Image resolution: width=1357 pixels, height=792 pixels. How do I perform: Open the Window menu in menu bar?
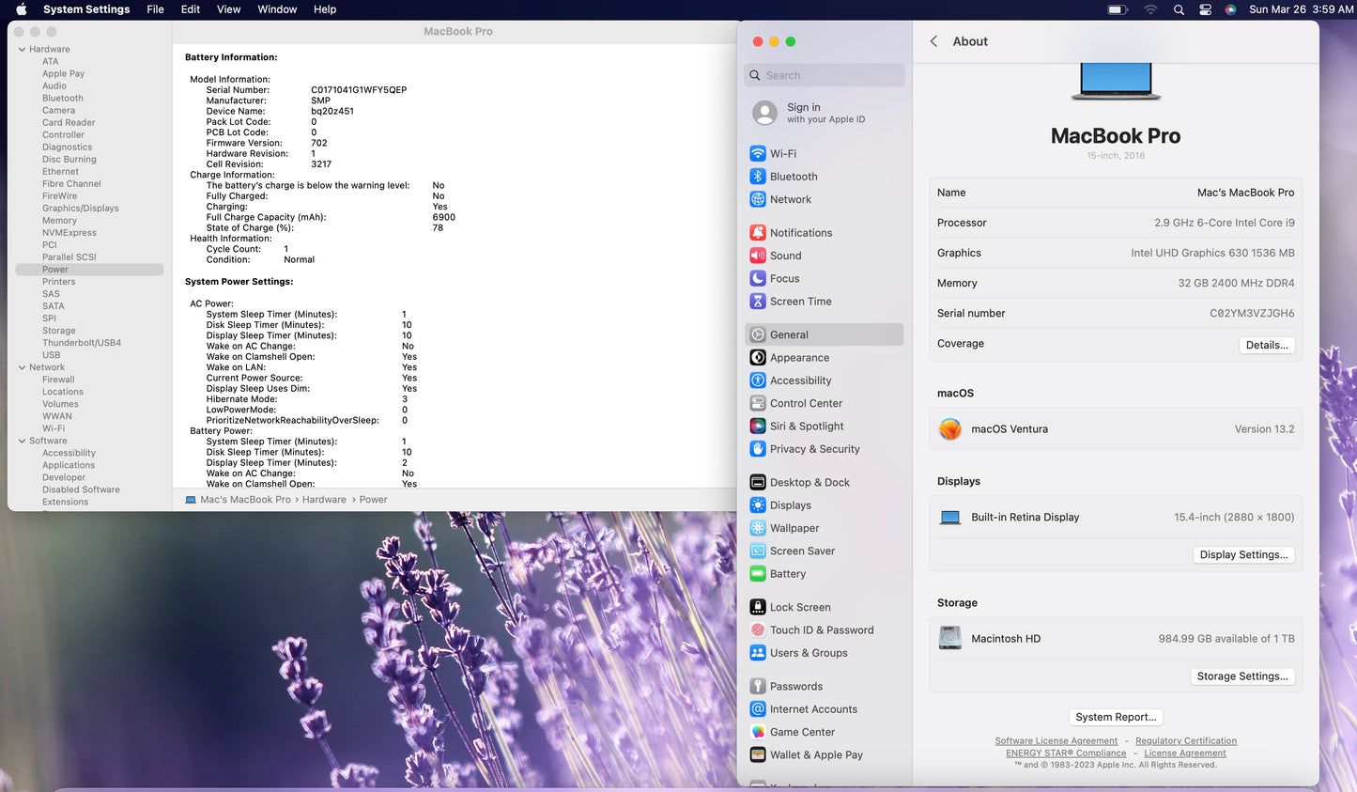click(x=277, y=9)
